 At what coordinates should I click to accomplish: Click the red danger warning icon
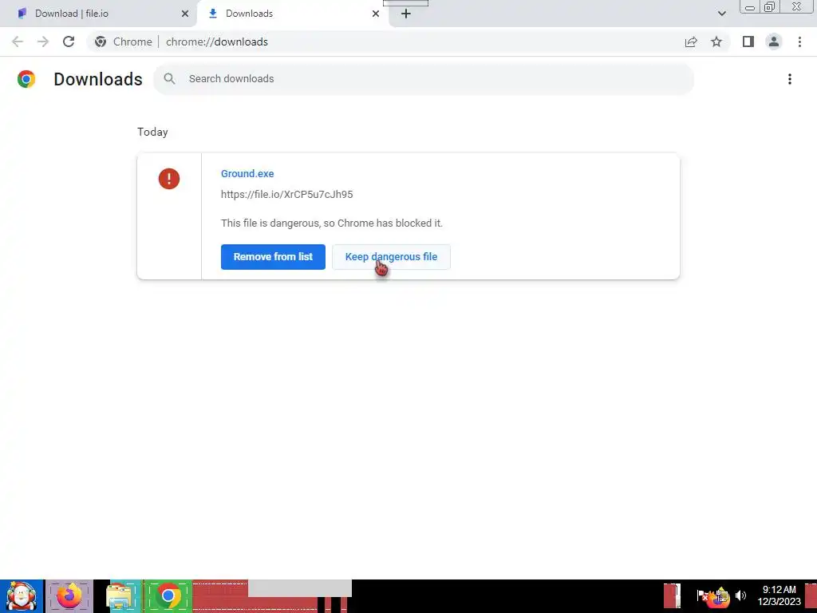(169, 179)
